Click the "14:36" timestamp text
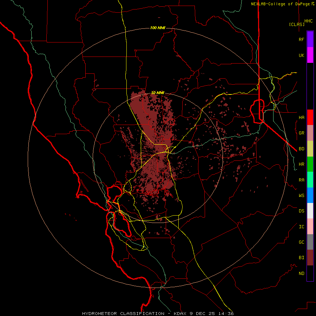Image resolution: width=316 pixels, height=316 pixels. (x=225, y=314)
